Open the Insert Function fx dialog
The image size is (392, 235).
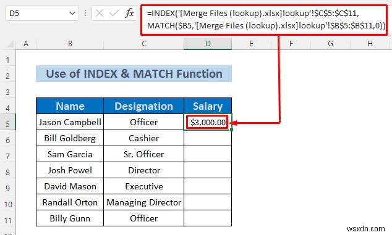pos(129,13)
